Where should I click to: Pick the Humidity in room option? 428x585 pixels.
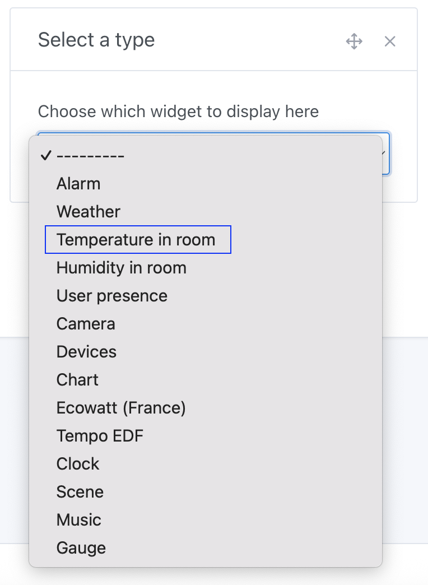[x=121, y=267]
